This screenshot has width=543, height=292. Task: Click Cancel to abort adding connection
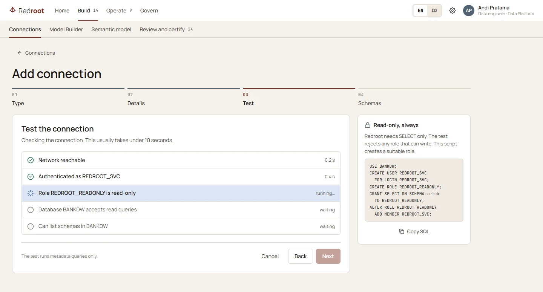click(x=270, y=256)
